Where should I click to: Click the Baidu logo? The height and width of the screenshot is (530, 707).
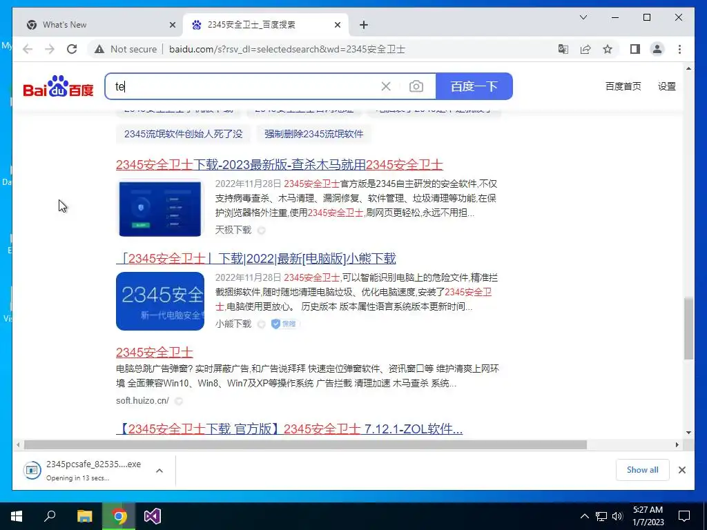[x=58, y=86]
